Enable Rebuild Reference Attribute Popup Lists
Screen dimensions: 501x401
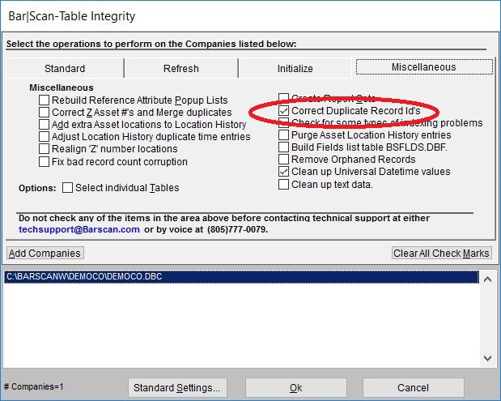click(x=45, y=100)
